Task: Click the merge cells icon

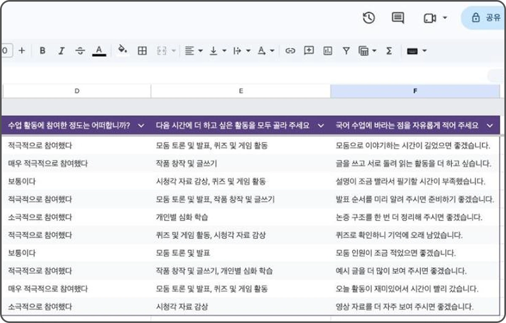Action: click(162, 51)
